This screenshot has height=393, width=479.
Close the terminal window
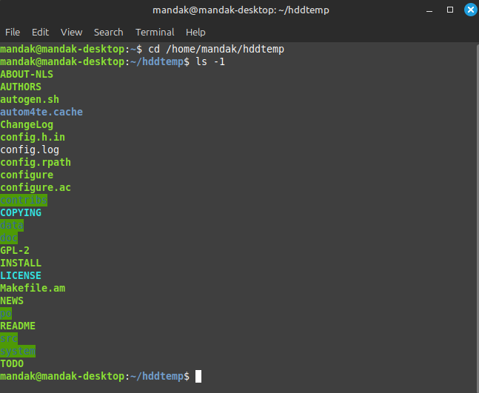click(x=471, y=10)
